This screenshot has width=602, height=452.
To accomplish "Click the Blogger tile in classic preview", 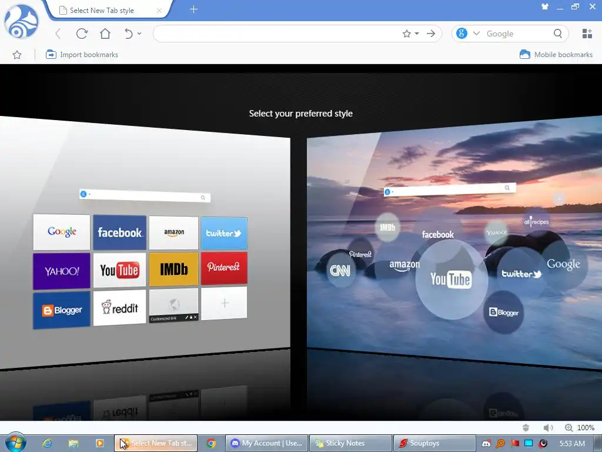I will pos(61,310).
